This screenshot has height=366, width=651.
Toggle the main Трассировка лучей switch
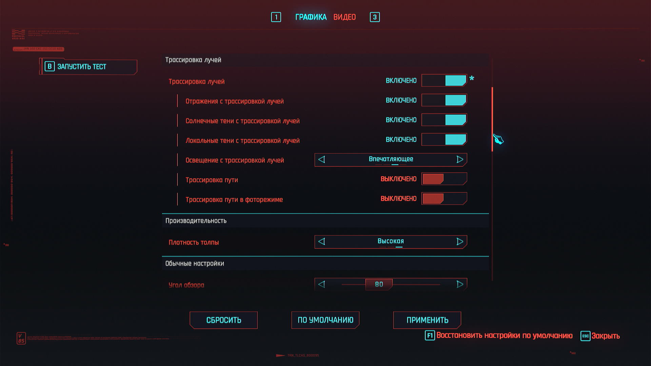pos(444,81)
